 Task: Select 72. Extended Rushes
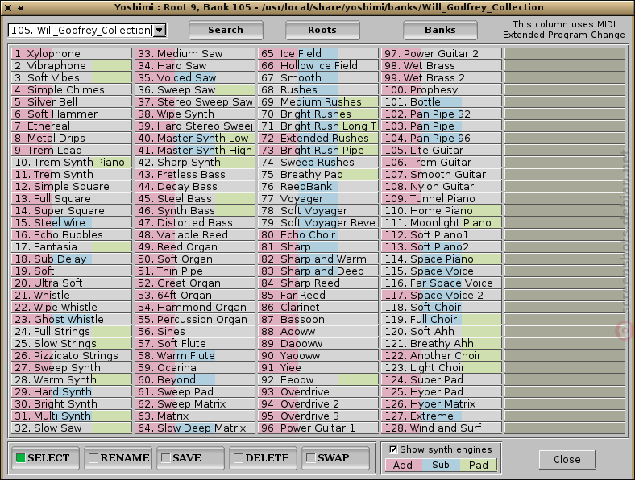318,138
